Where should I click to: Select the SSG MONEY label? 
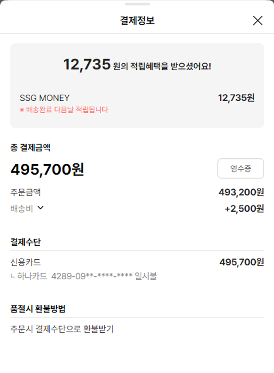coord(45,98)
